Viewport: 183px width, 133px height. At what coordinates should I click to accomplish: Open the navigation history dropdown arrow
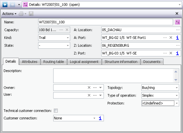point(19,5)
